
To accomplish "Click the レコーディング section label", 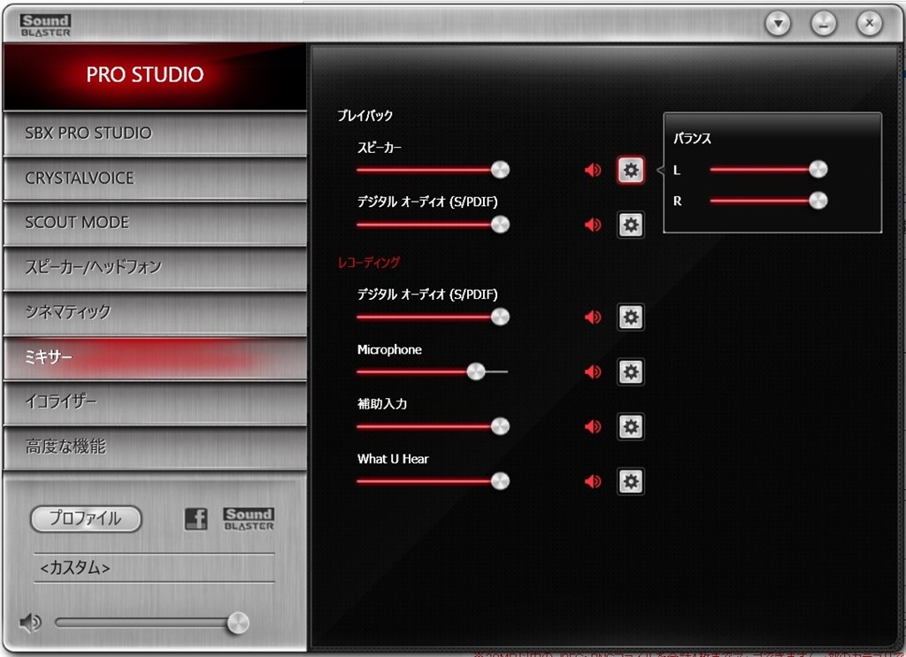I will pyautogui.click(x=369, y=263).
